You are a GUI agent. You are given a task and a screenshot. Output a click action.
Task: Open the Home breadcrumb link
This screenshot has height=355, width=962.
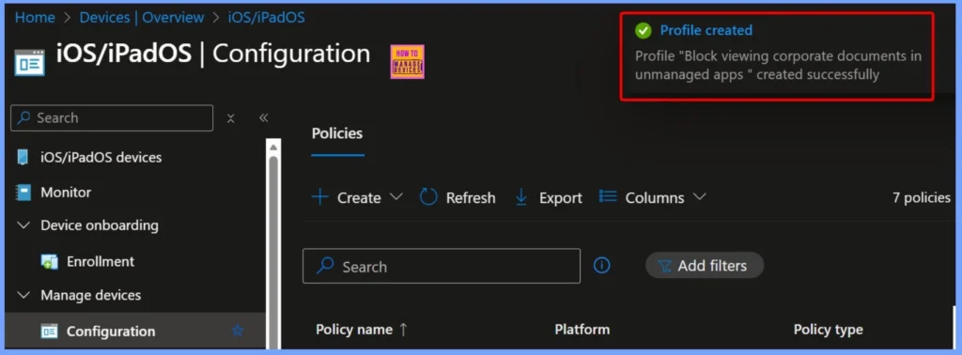(35, 17)
